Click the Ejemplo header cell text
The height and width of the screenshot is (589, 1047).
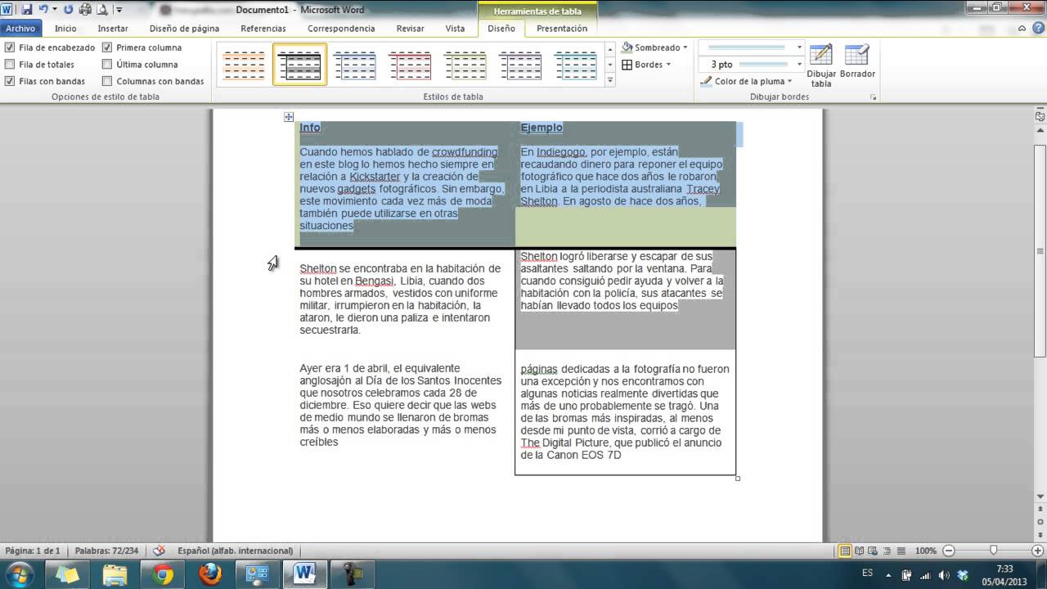[x=541, y=128]
